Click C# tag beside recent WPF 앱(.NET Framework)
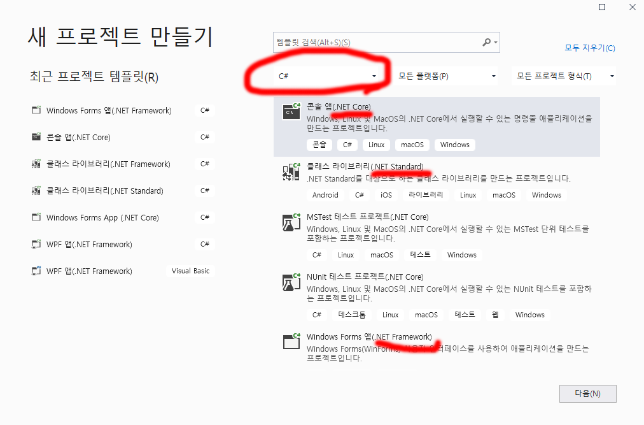Image resolution: width=644 pixels, height=425 pixels. 204,244
